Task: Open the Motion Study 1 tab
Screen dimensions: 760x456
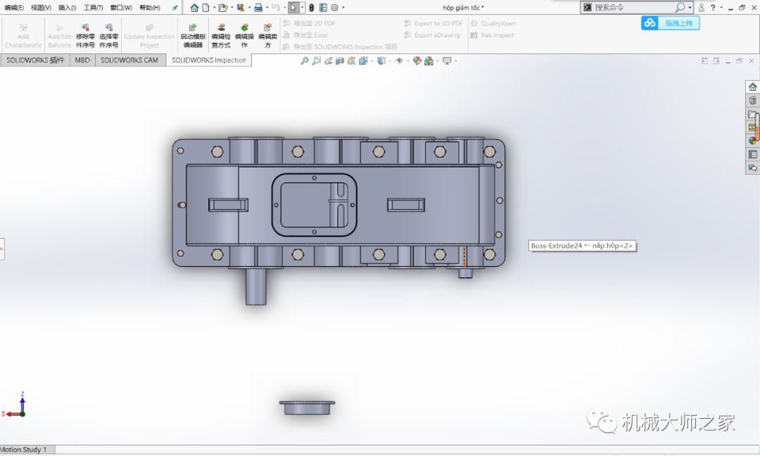Action: (24, 450)
